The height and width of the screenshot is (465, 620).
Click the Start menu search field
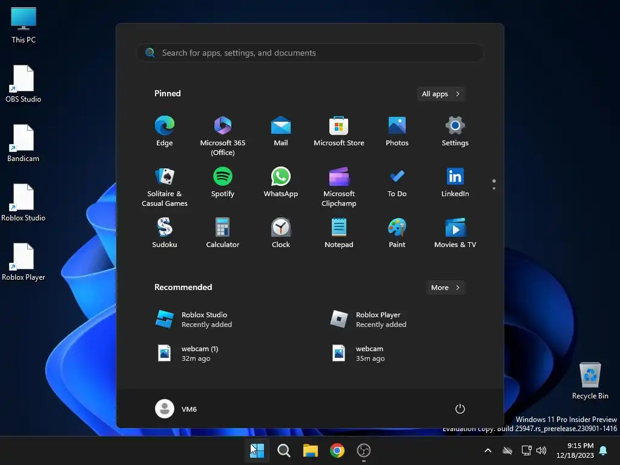pos(310,53)
